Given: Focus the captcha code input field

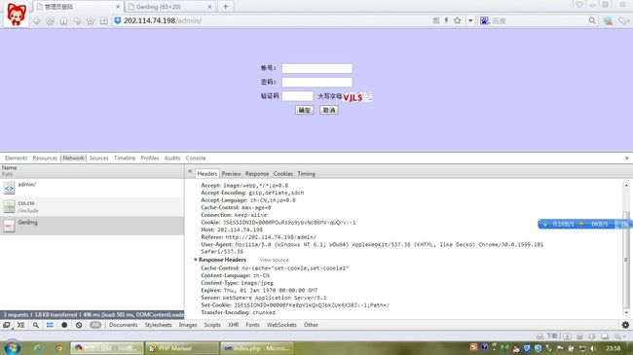Looking at the screenshot, I should point(298,96).
